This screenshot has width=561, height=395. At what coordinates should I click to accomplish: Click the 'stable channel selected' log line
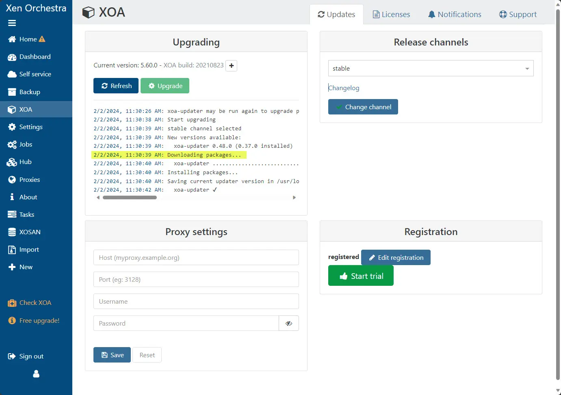(x=167, y=129)
